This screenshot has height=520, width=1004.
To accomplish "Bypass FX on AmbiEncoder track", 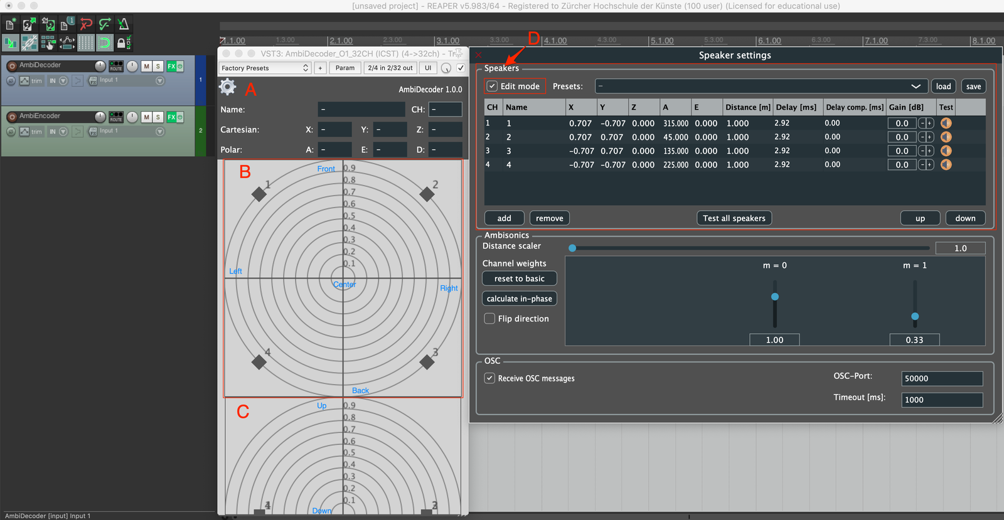I will (180, 117).
